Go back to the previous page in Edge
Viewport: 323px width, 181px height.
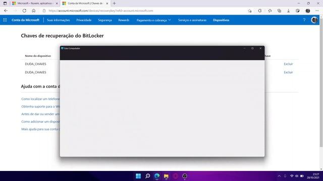click(x=6, y=11)
